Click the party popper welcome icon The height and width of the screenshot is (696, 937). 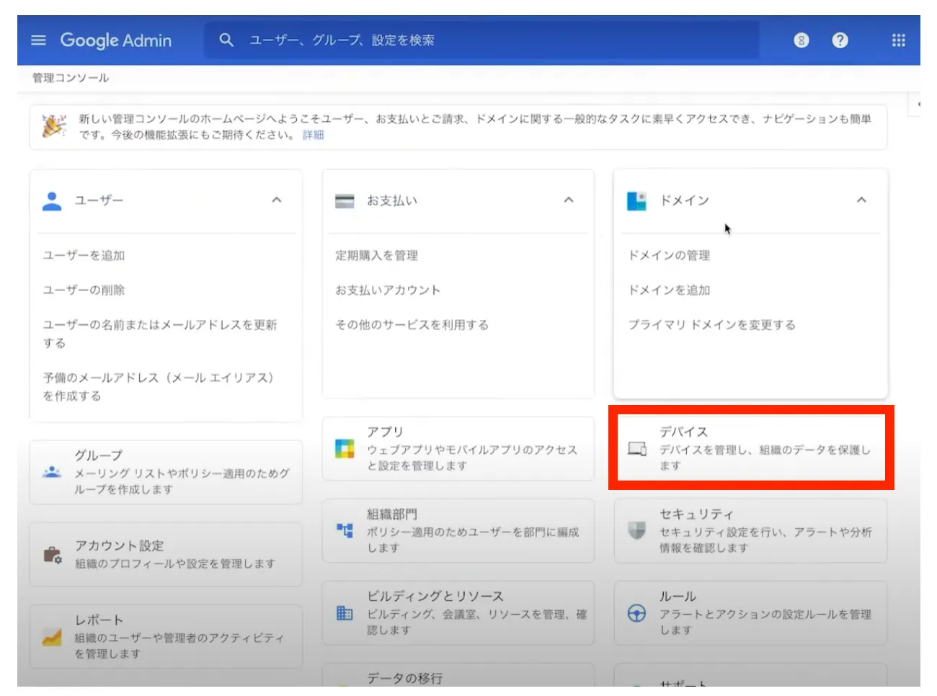coord(54,126)
